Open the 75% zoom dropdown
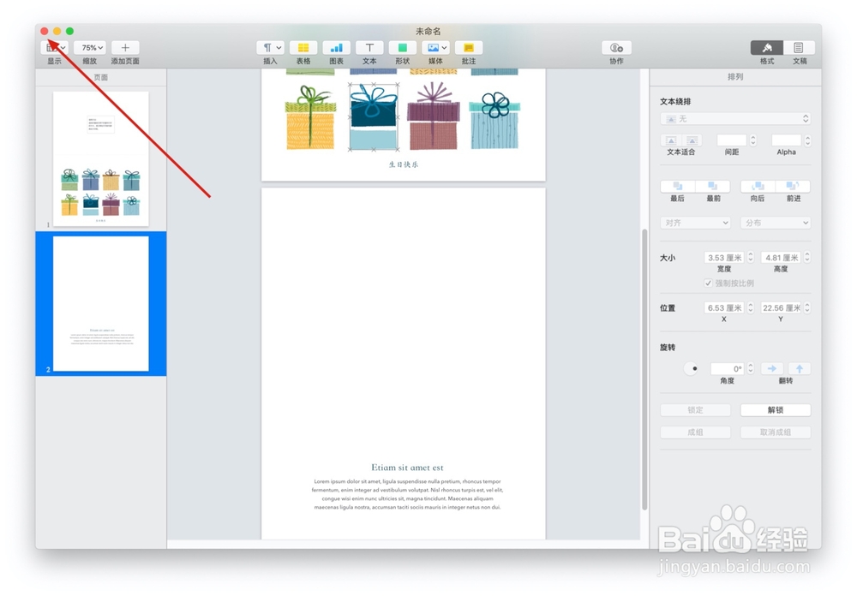857x596 pixels. [x=90, y=48]
